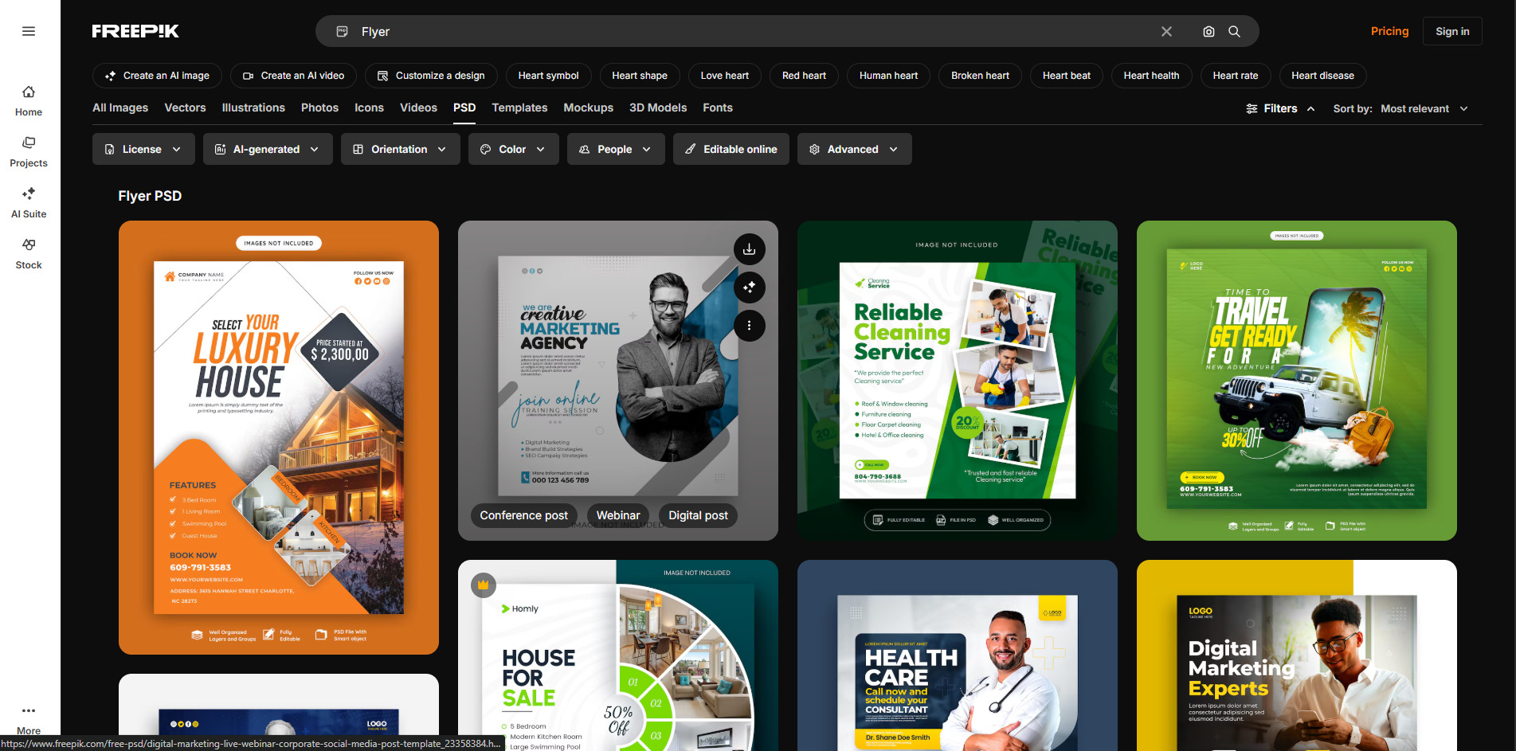Screen dimensions: 1516x751
Task: Switch to the Templates tab
Action: [x=519, y=108]
